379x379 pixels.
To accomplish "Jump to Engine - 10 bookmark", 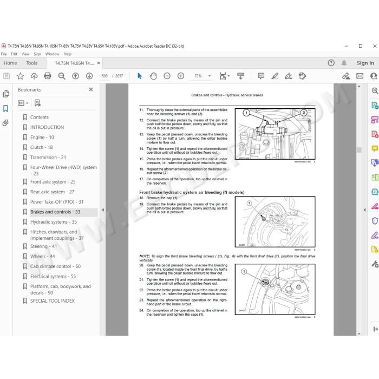I will click(42, 138).
